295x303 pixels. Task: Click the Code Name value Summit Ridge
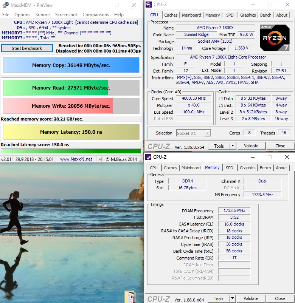coord(196,34)
